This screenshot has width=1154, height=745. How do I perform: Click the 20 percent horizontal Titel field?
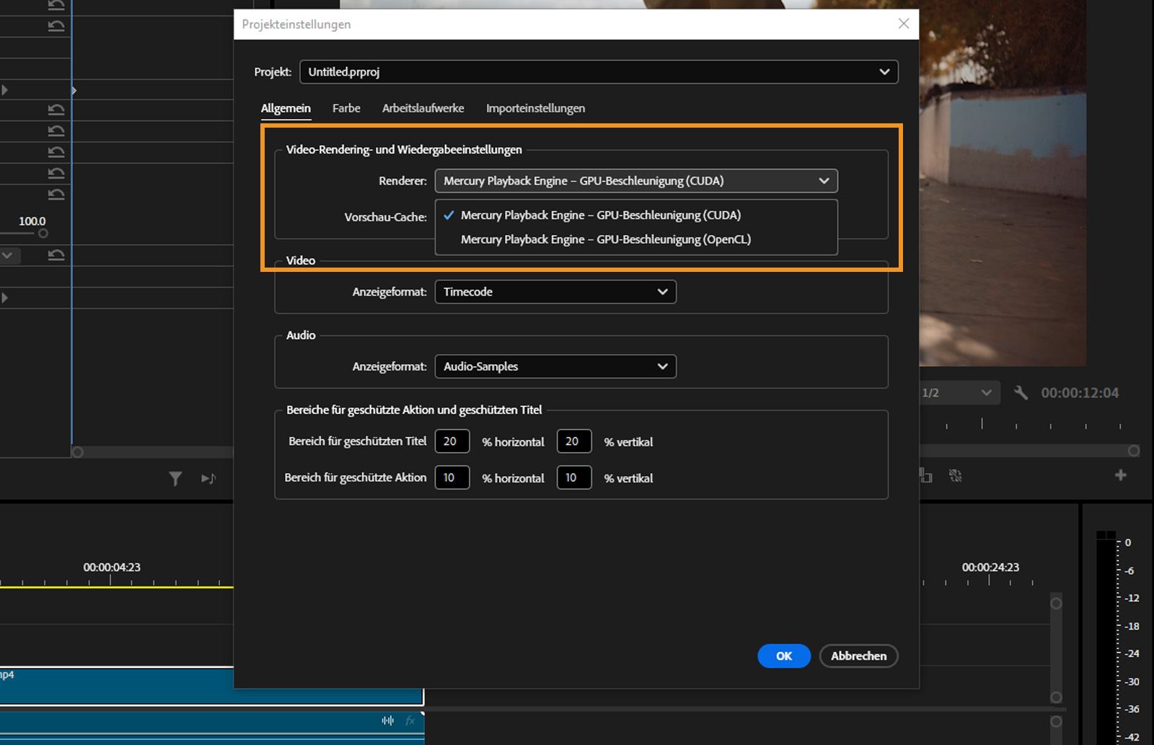pyautogui.click(x=452, y=441)
